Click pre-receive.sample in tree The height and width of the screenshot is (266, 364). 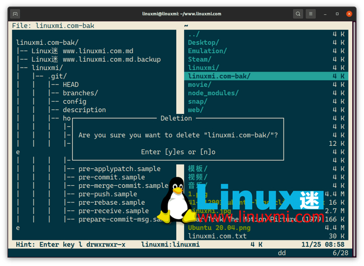point(113,211)
